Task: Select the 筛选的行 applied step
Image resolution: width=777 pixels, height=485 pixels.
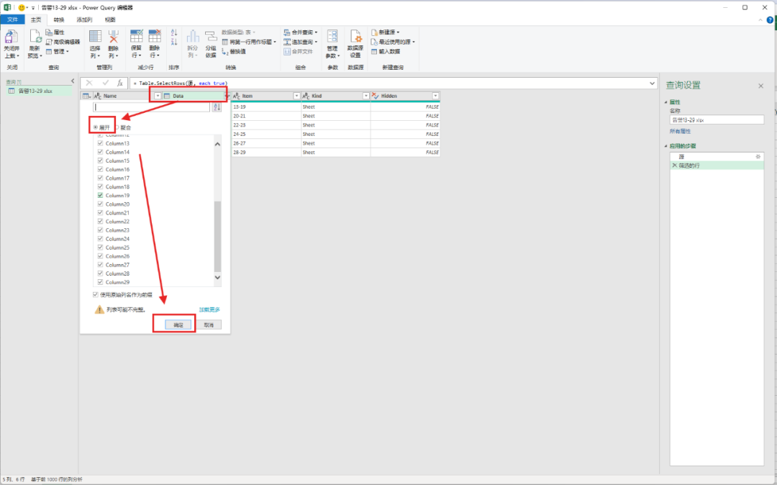Action: [717, 166]
